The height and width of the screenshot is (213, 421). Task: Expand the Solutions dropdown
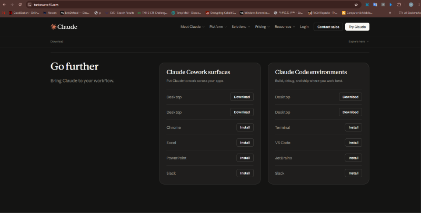point(241,26)
